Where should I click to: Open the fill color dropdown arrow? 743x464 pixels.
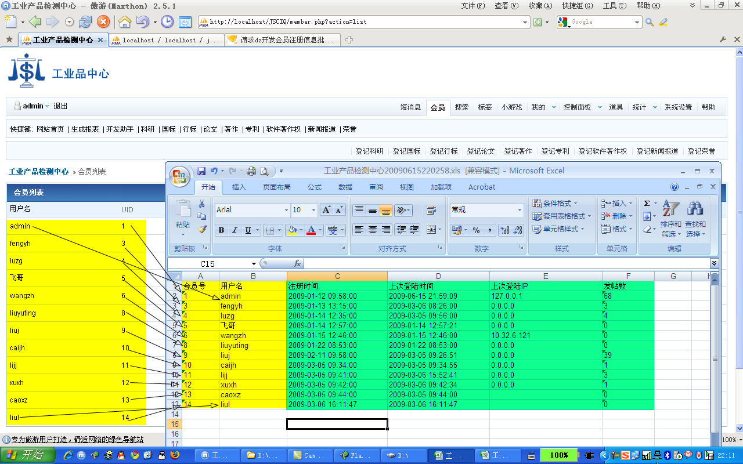click(x=301, y=230)
